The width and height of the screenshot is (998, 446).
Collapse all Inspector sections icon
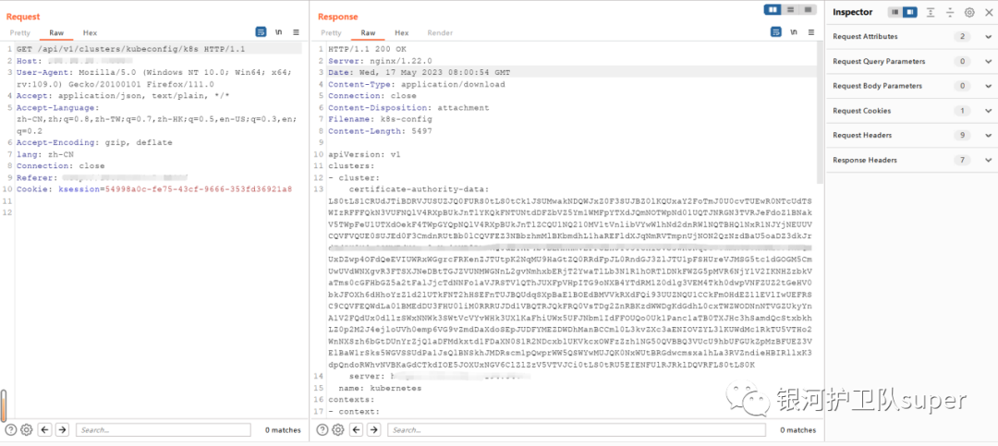950,12
